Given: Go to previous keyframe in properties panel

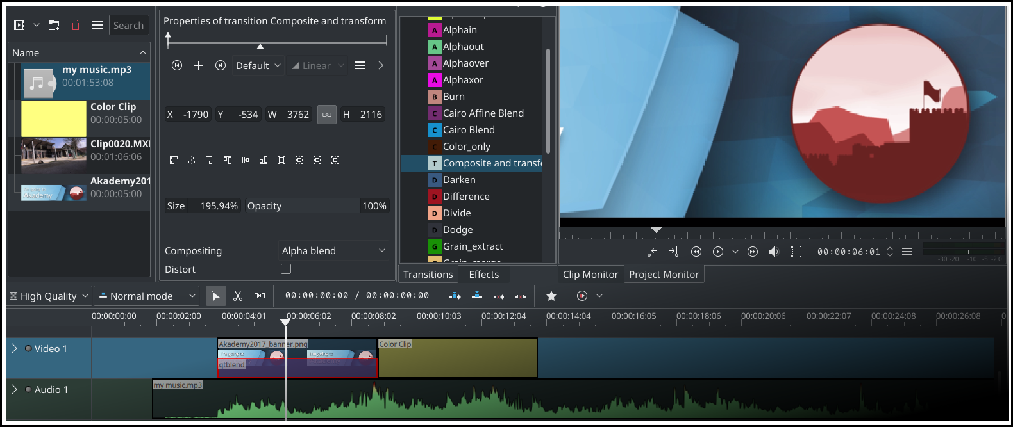Looking at the screenshot, I should pos(178,65).
